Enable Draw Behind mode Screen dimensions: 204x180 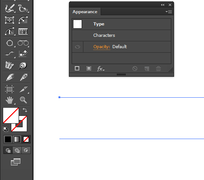click(17, 150)
